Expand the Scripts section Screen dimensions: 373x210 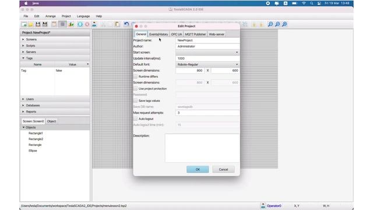[23, 45]
